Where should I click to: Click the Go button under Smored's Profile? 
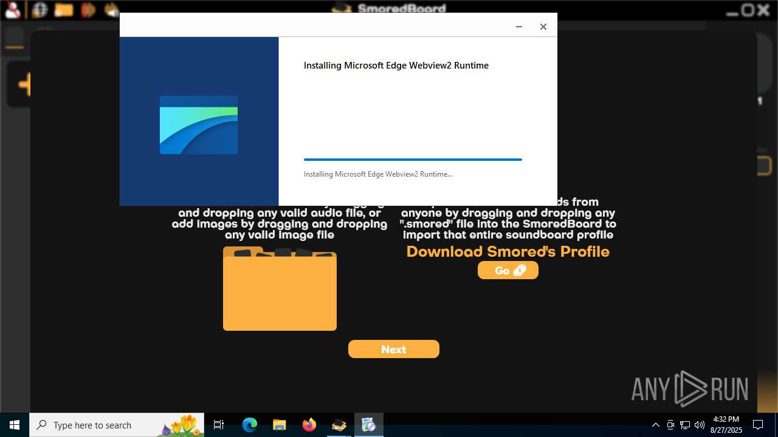(508, 271)
